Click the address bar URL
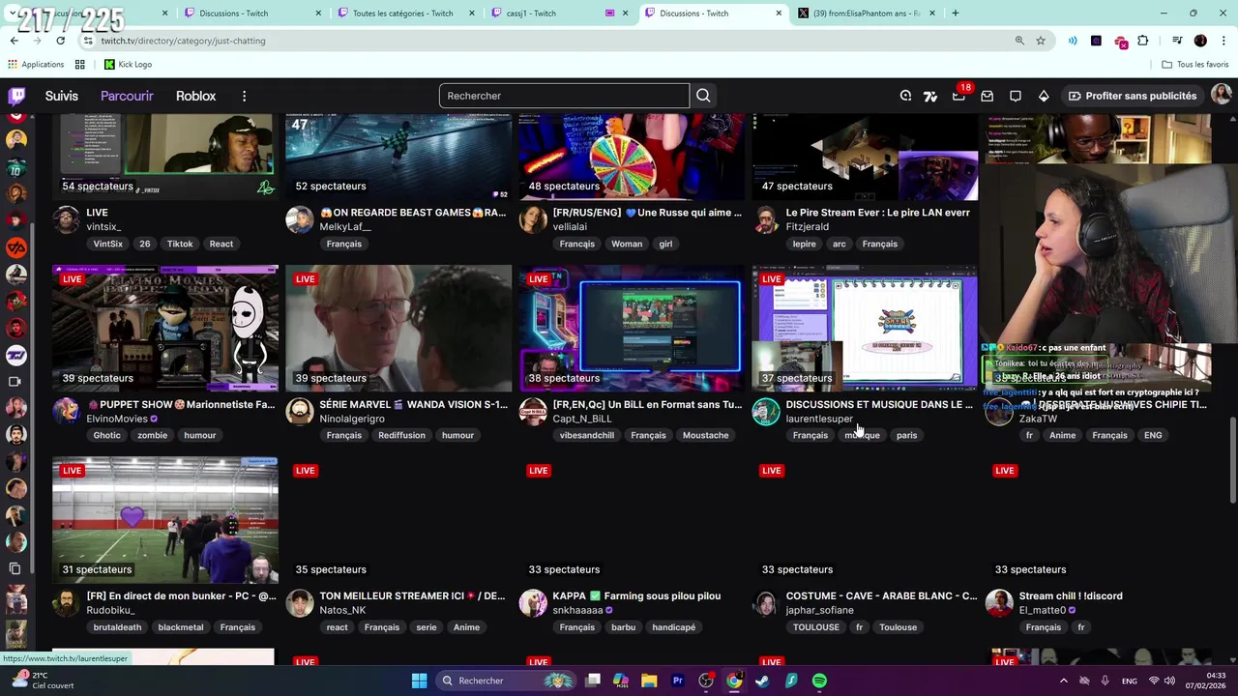1238x696 pixels. 183,41
